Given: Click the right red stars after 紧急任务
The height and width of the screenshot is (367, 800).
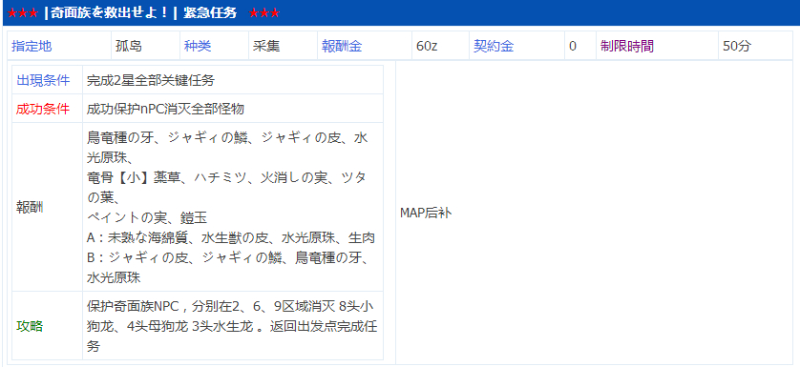Looking at the screenshot, I should point(264,13).
